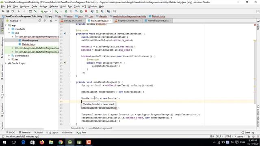Run the app with the green play icon
This screenshot has height=146, width=260.
(56, 11)
